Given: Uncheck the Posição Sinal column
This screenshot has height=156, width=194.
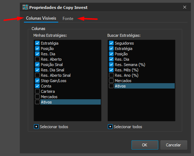Looking at the screenshot, I should (37, 65).
